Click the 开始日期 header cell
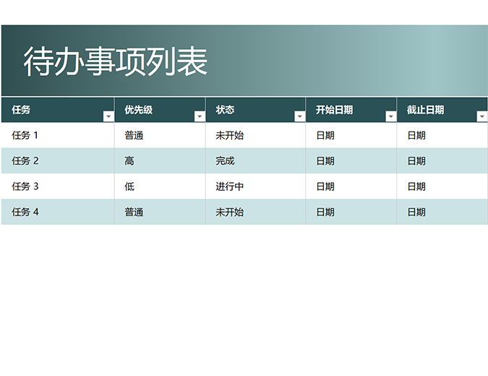Viewport: 488px width, 376px height. tap(351, 110)
